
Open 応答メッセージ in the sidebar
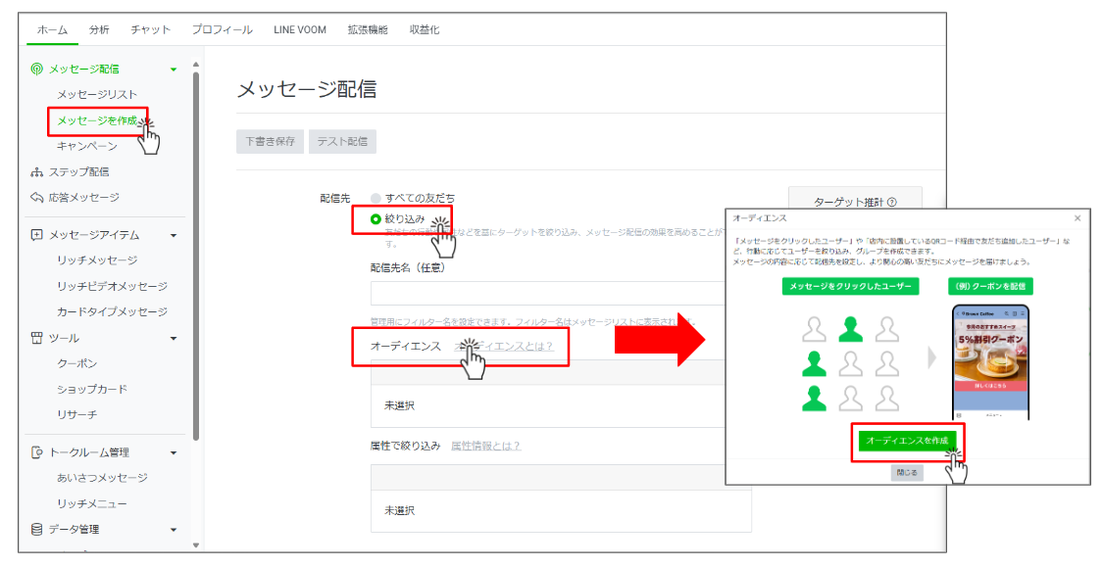tap(83, 198)
